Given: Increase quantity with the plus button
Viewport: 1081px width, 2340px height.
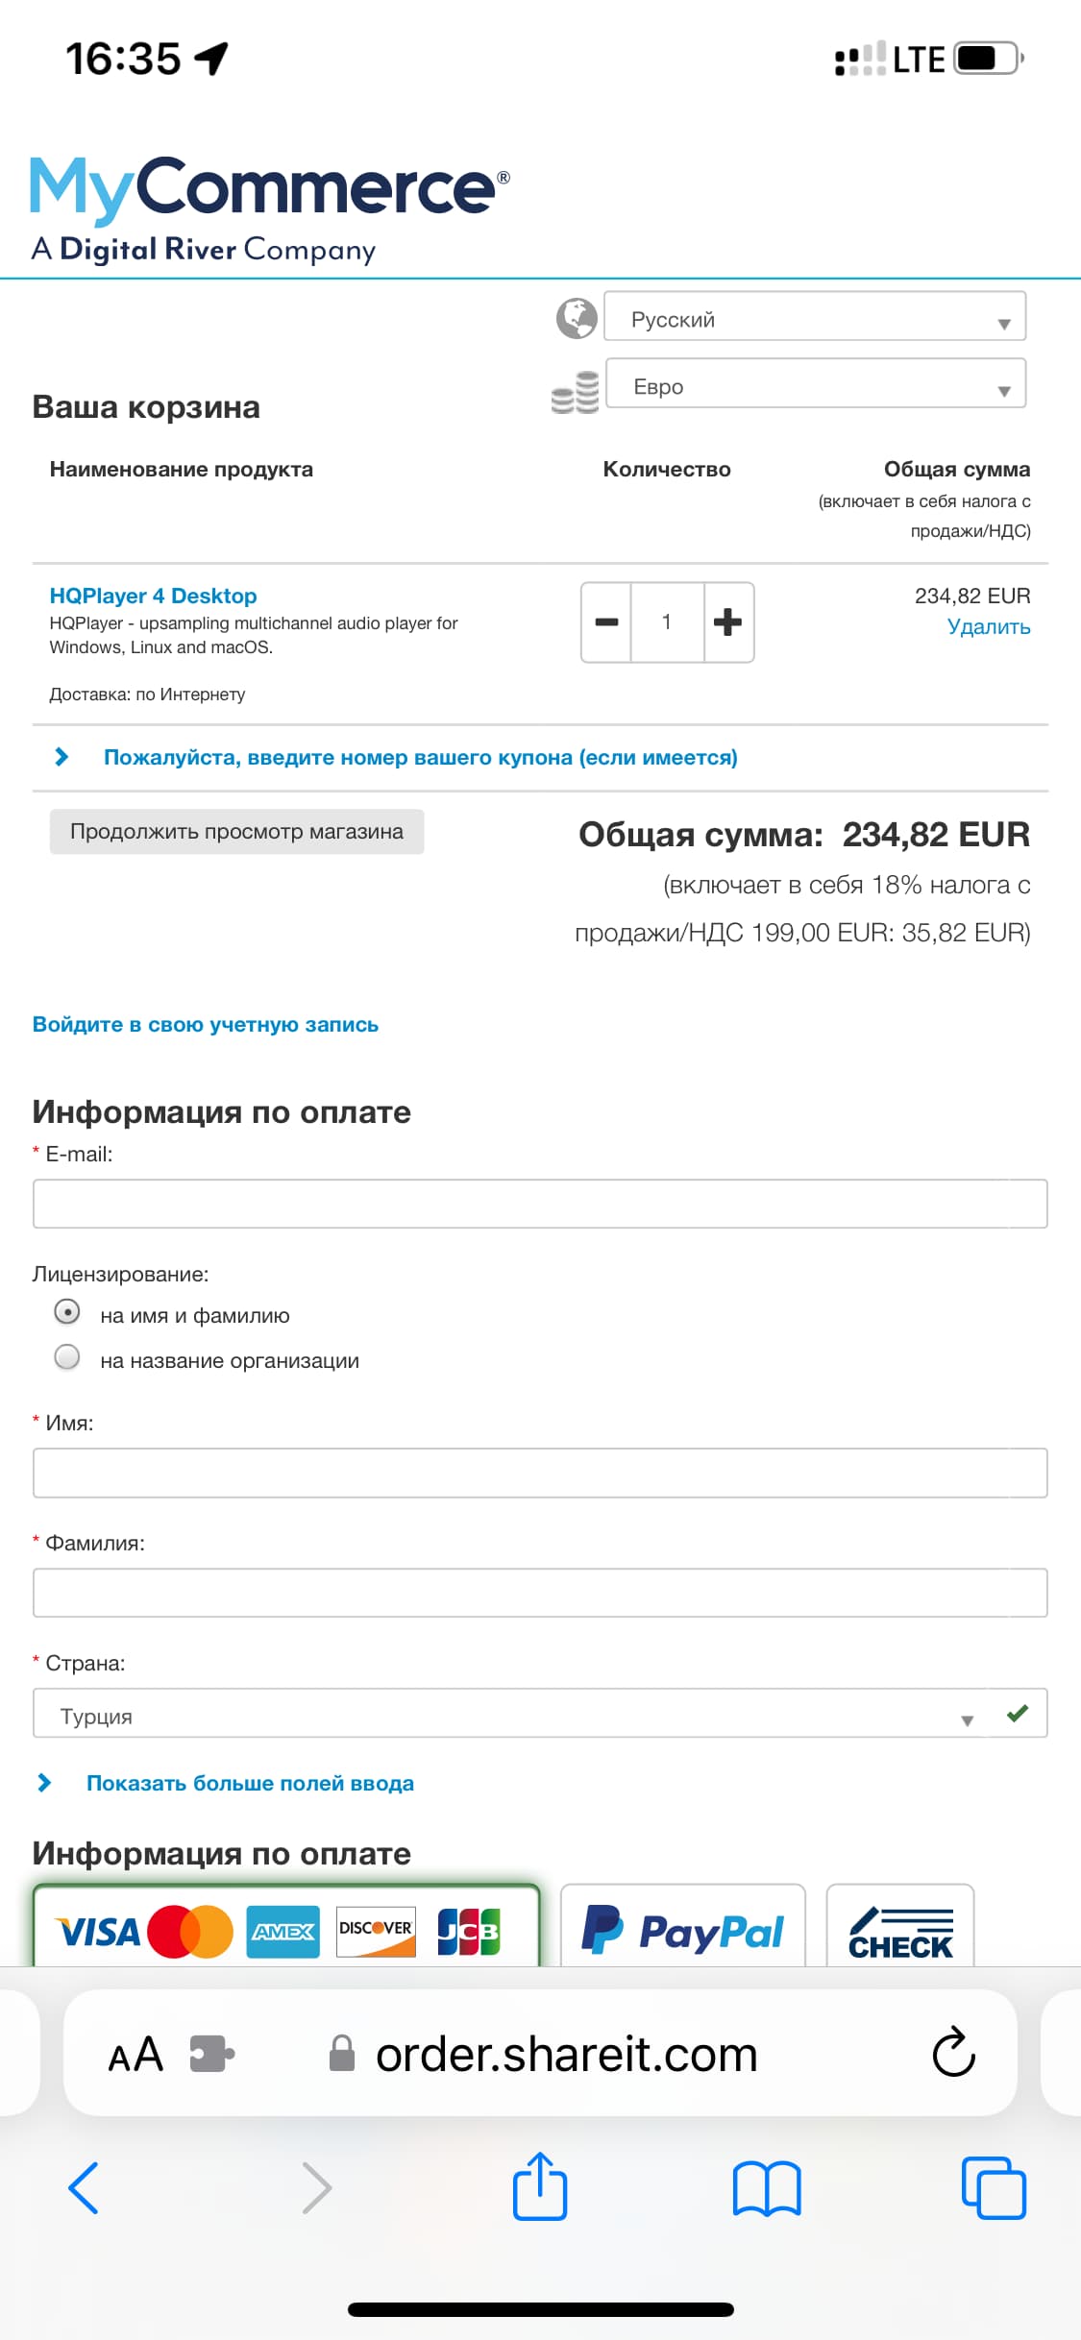Looking at the screenshot, I should click(728, 622).
